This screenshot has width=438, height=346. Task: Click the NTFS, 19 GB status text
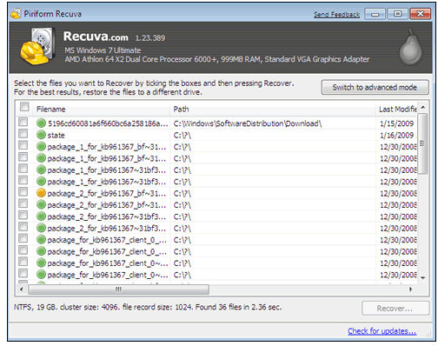pyautogui.click(x=148, y=307)
